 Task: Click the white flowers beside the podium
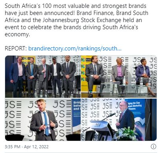126,134
